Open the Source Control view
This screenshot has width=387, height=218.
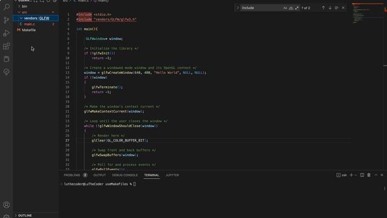(7, 20)
